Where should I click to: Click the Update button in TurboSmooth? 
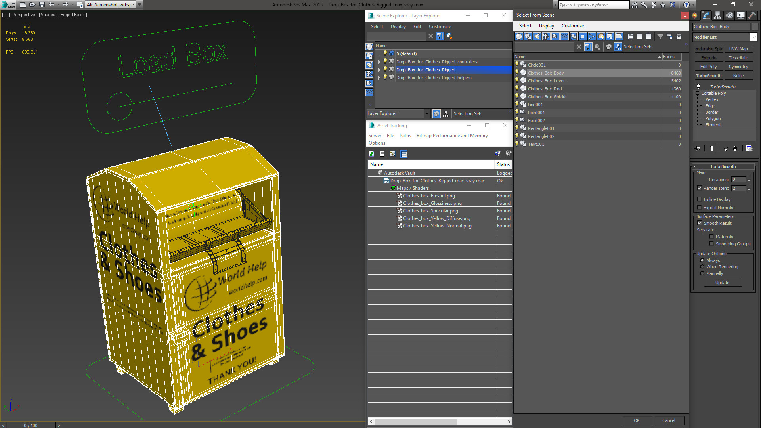point(723,283)
